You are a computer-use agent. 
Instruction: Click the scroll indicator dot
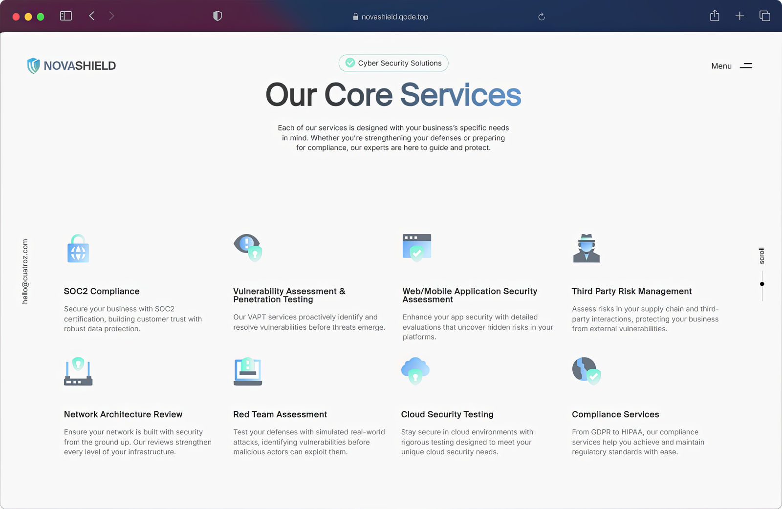pyautogui.click(x=762, y=284)
